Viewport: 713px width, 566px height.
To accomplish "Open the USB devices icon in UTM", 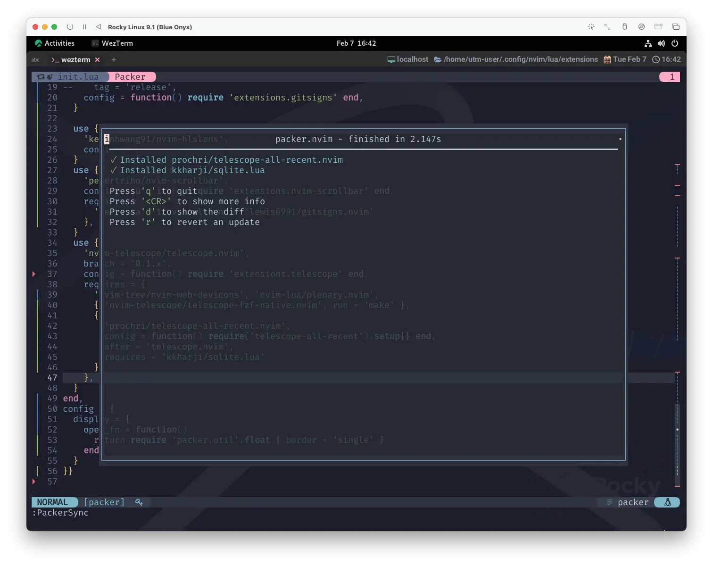I will click(x=625, y=27).
